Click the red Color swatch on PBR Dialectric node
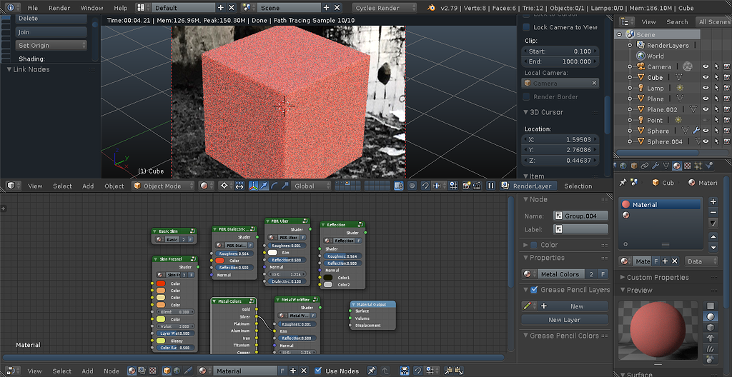732x377 pixels. pyautogui.click(x=219, y=261)
